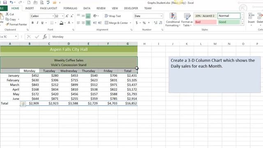Toggle Underline formatting
The width and height of the screenshot is (263, 148).
coord(42,23)
